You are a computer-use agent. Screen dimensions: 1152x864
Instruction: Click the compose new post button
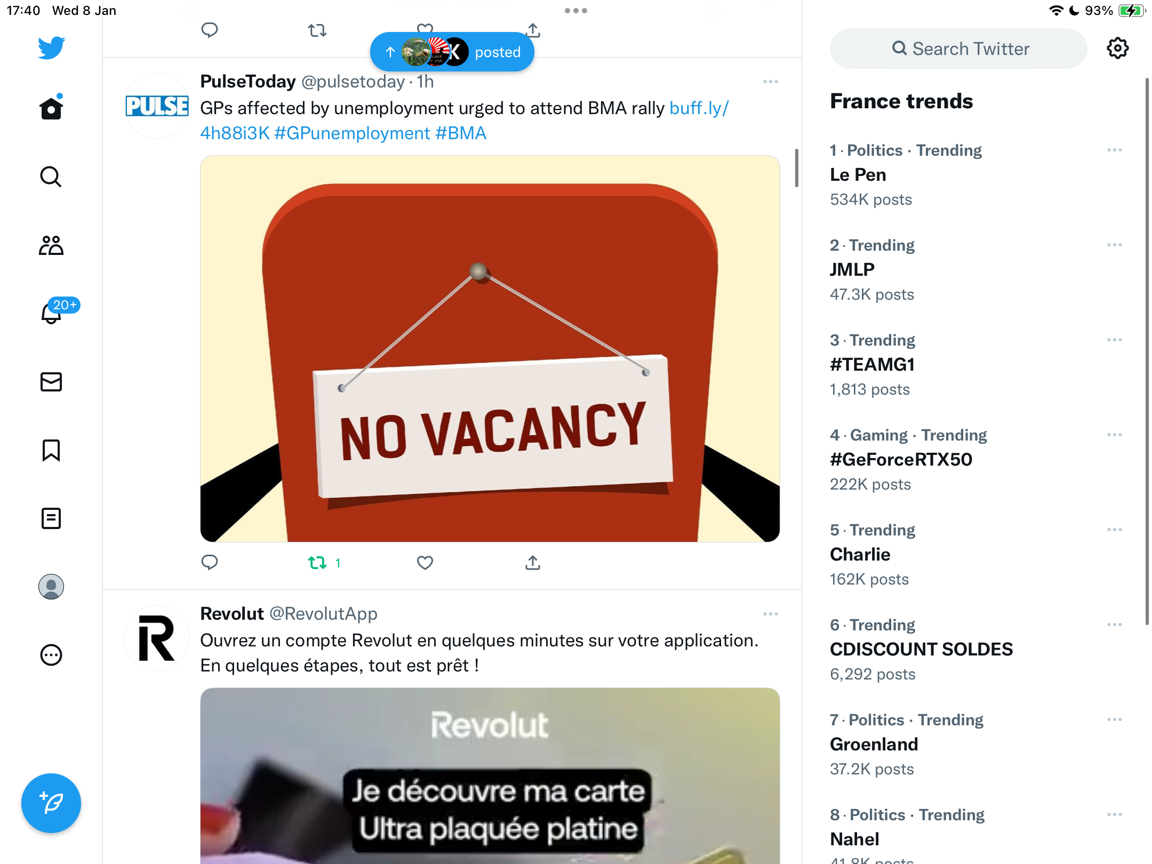(51, 803)
